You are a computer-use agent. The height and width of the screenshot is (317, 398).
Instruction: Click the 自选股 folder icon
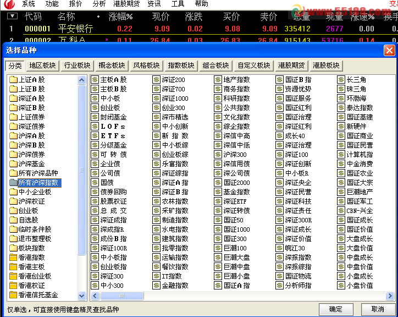click(x=13, y=220)
